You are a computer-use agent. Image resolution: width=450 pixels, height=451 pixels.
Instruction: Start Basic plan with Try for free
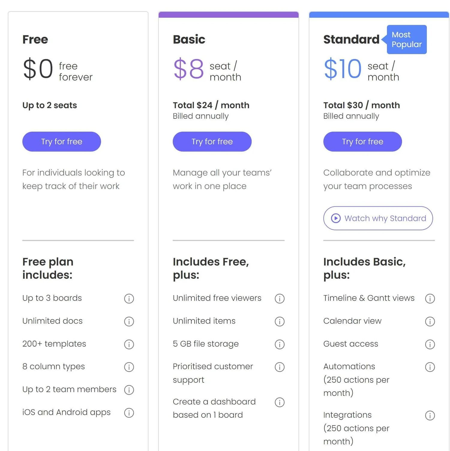pyautogui.click(x=212, y=142)
